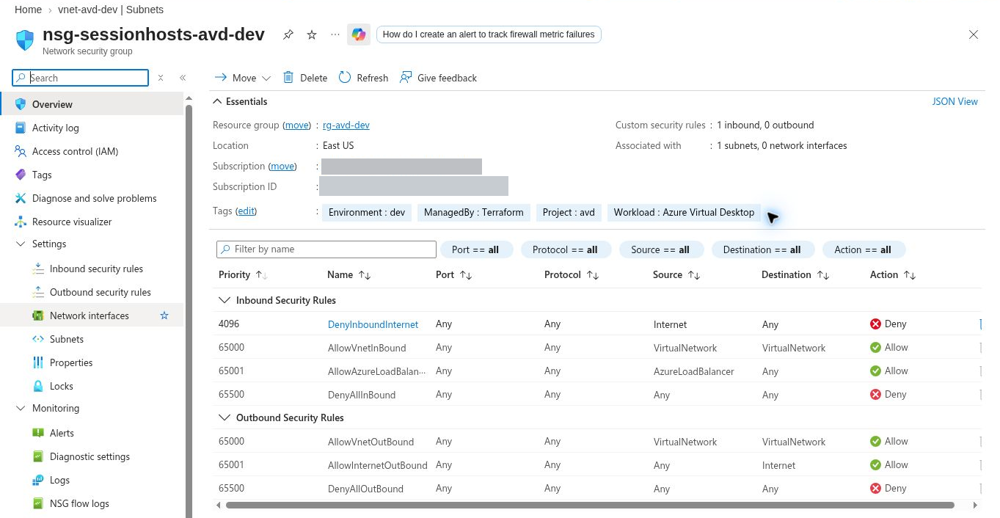The width and height of the screenshot is (1000, 518).
Task: Click move link next to Resource group
Action: coord(297,125)
